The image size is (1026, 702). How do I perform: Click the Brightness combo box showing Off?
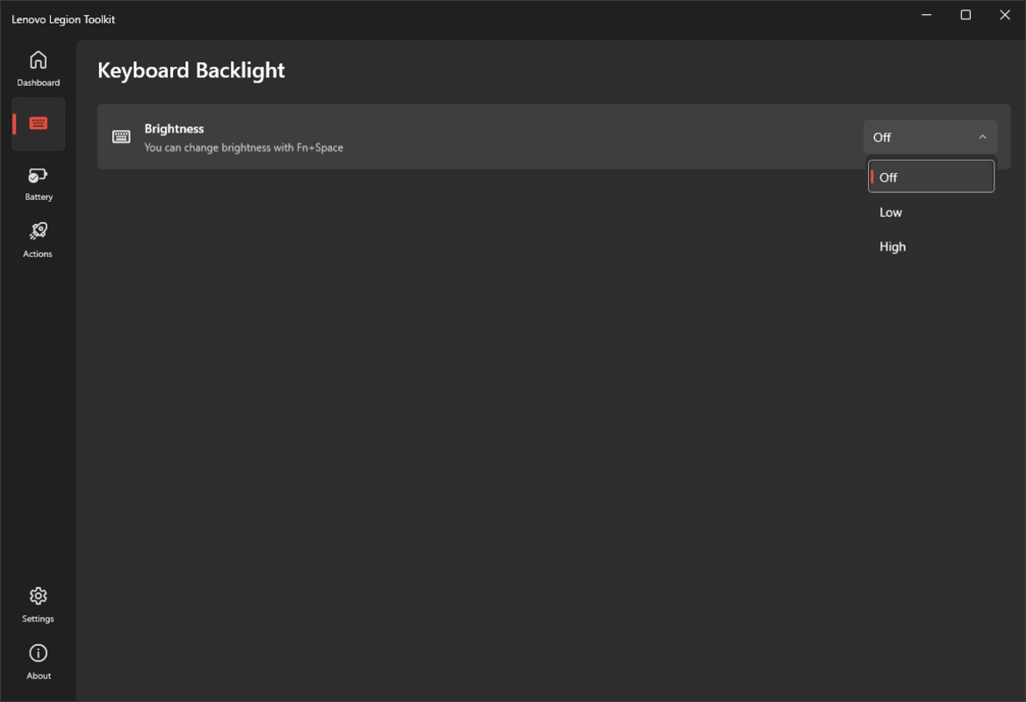pos(922,137)
